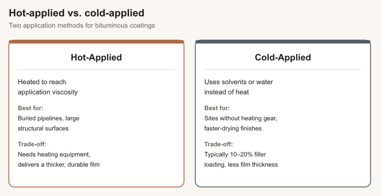
Task: Select "Uses solvents or water instead of heat" text
Action: coord(238,87)
